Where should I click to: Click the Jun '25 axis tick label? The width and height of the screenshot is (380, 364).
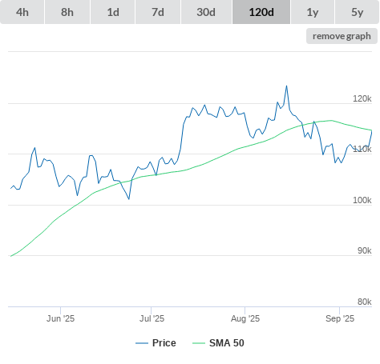click(60, 318)
